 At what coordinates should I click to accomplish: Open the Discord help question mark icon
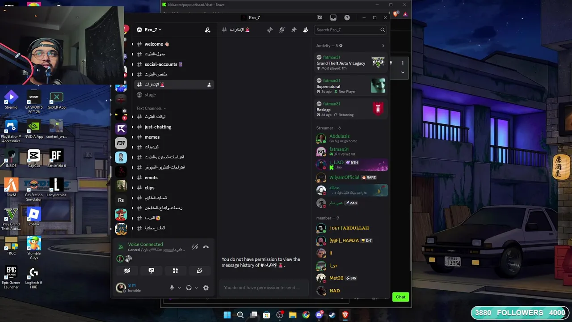[x=347, y=17]
